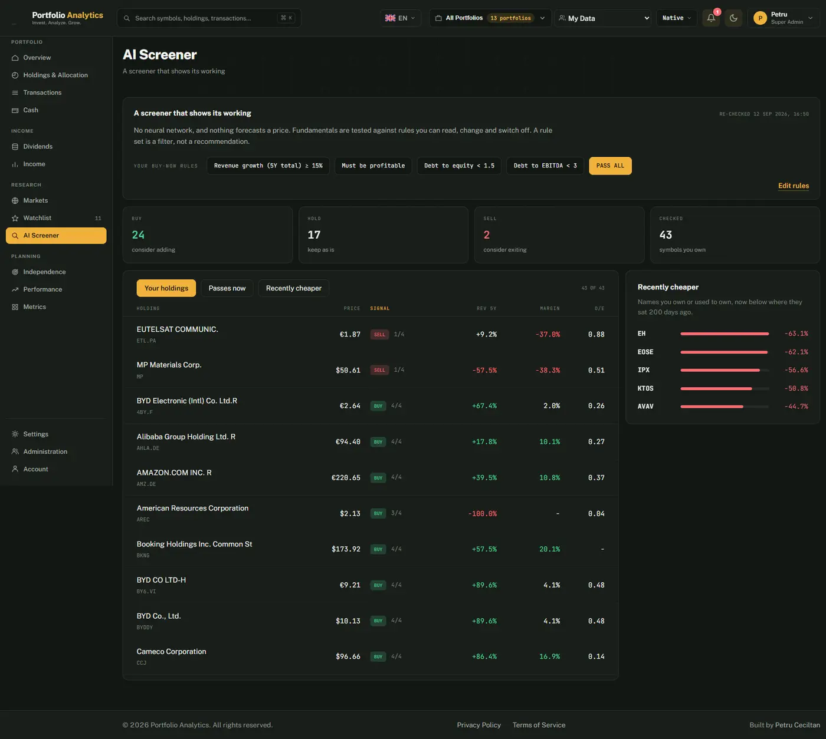Toggle dark mode with the moon icon
826x739 pixels.
pyautogui.click(x=733, y=18)
